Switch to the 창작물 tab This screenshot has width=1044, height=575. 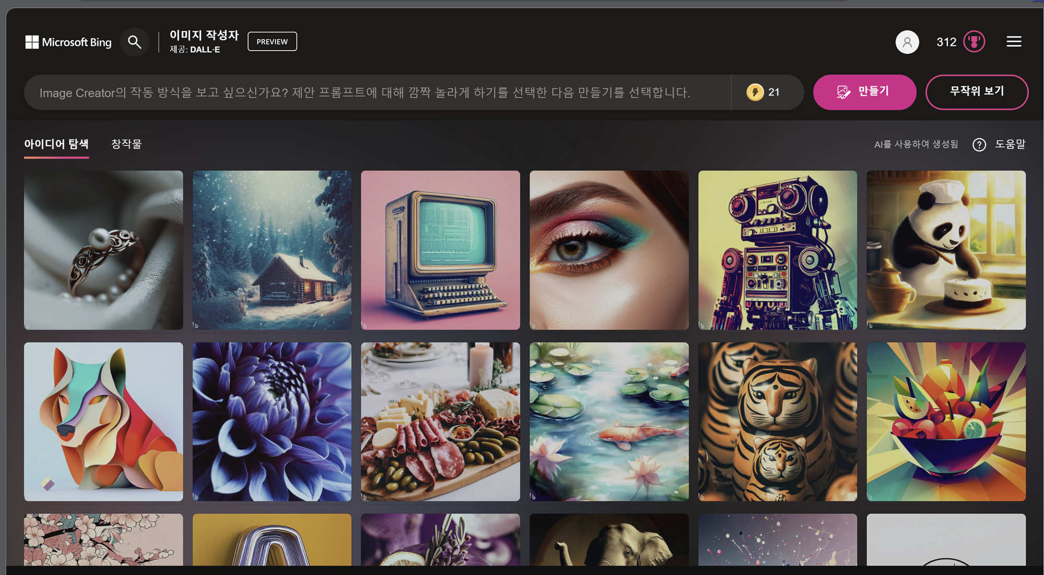point(126,144)
